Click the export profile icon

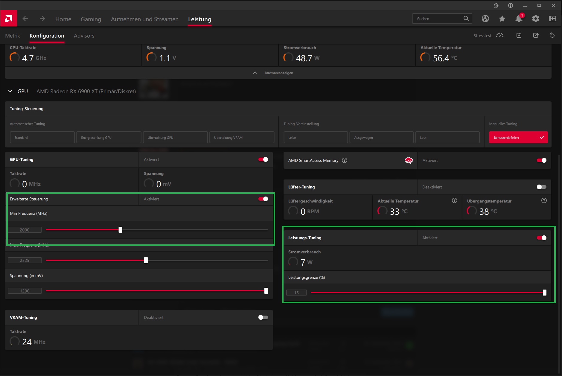tap(536, 35)
